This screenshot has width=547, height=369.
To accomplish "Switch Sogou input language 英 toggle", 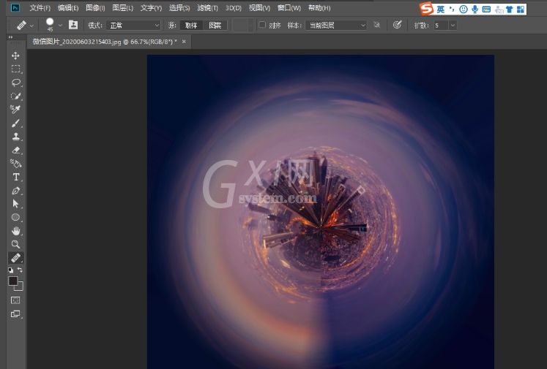I will pyautogui.click(x=441, y=9).
